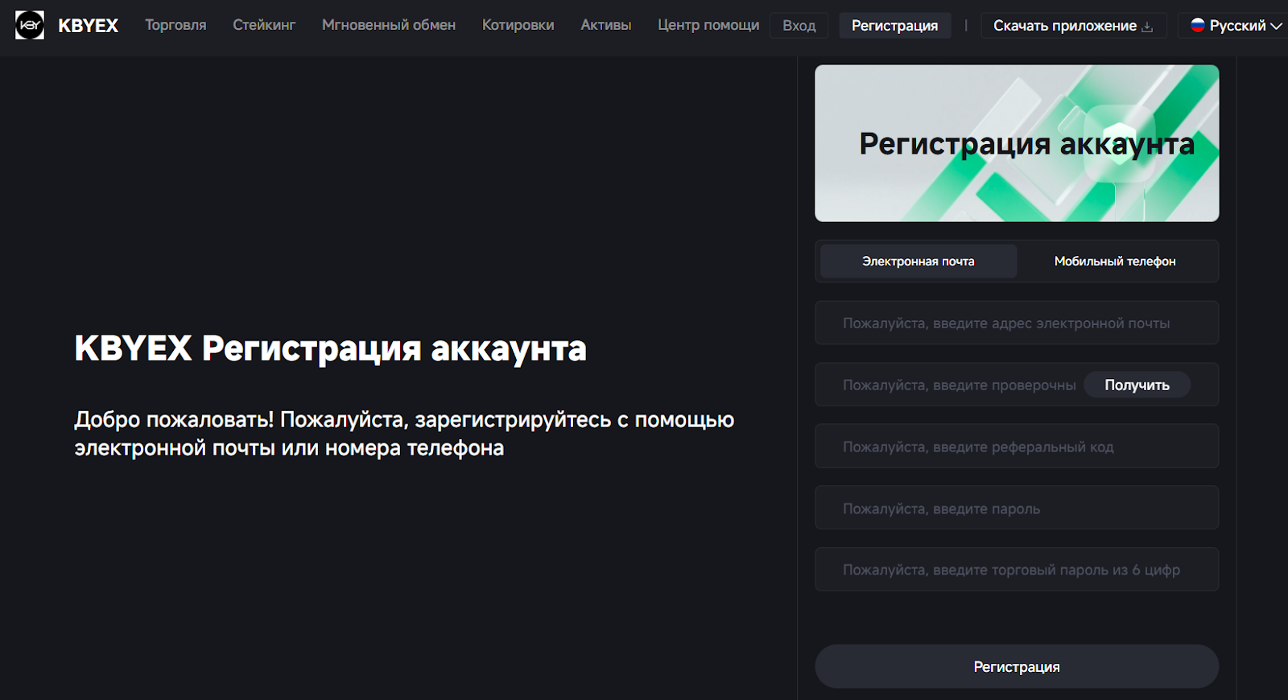Image resolution: width=1288 pixels, height=700 pixels.
Task: Focus the email address input field
Action: [1017, 323]
